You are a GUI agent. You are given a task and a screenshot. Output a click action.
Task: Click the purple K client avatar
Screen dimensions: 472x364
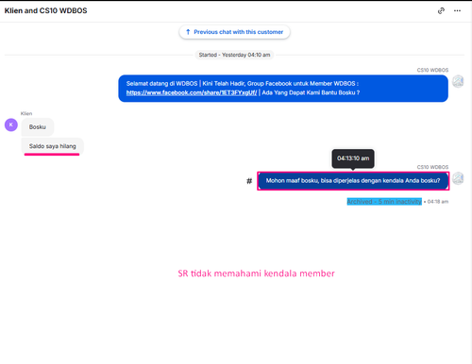point(11,124)
